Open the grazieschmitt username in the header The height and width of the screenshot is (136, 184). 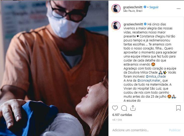(x=133, y=7)
